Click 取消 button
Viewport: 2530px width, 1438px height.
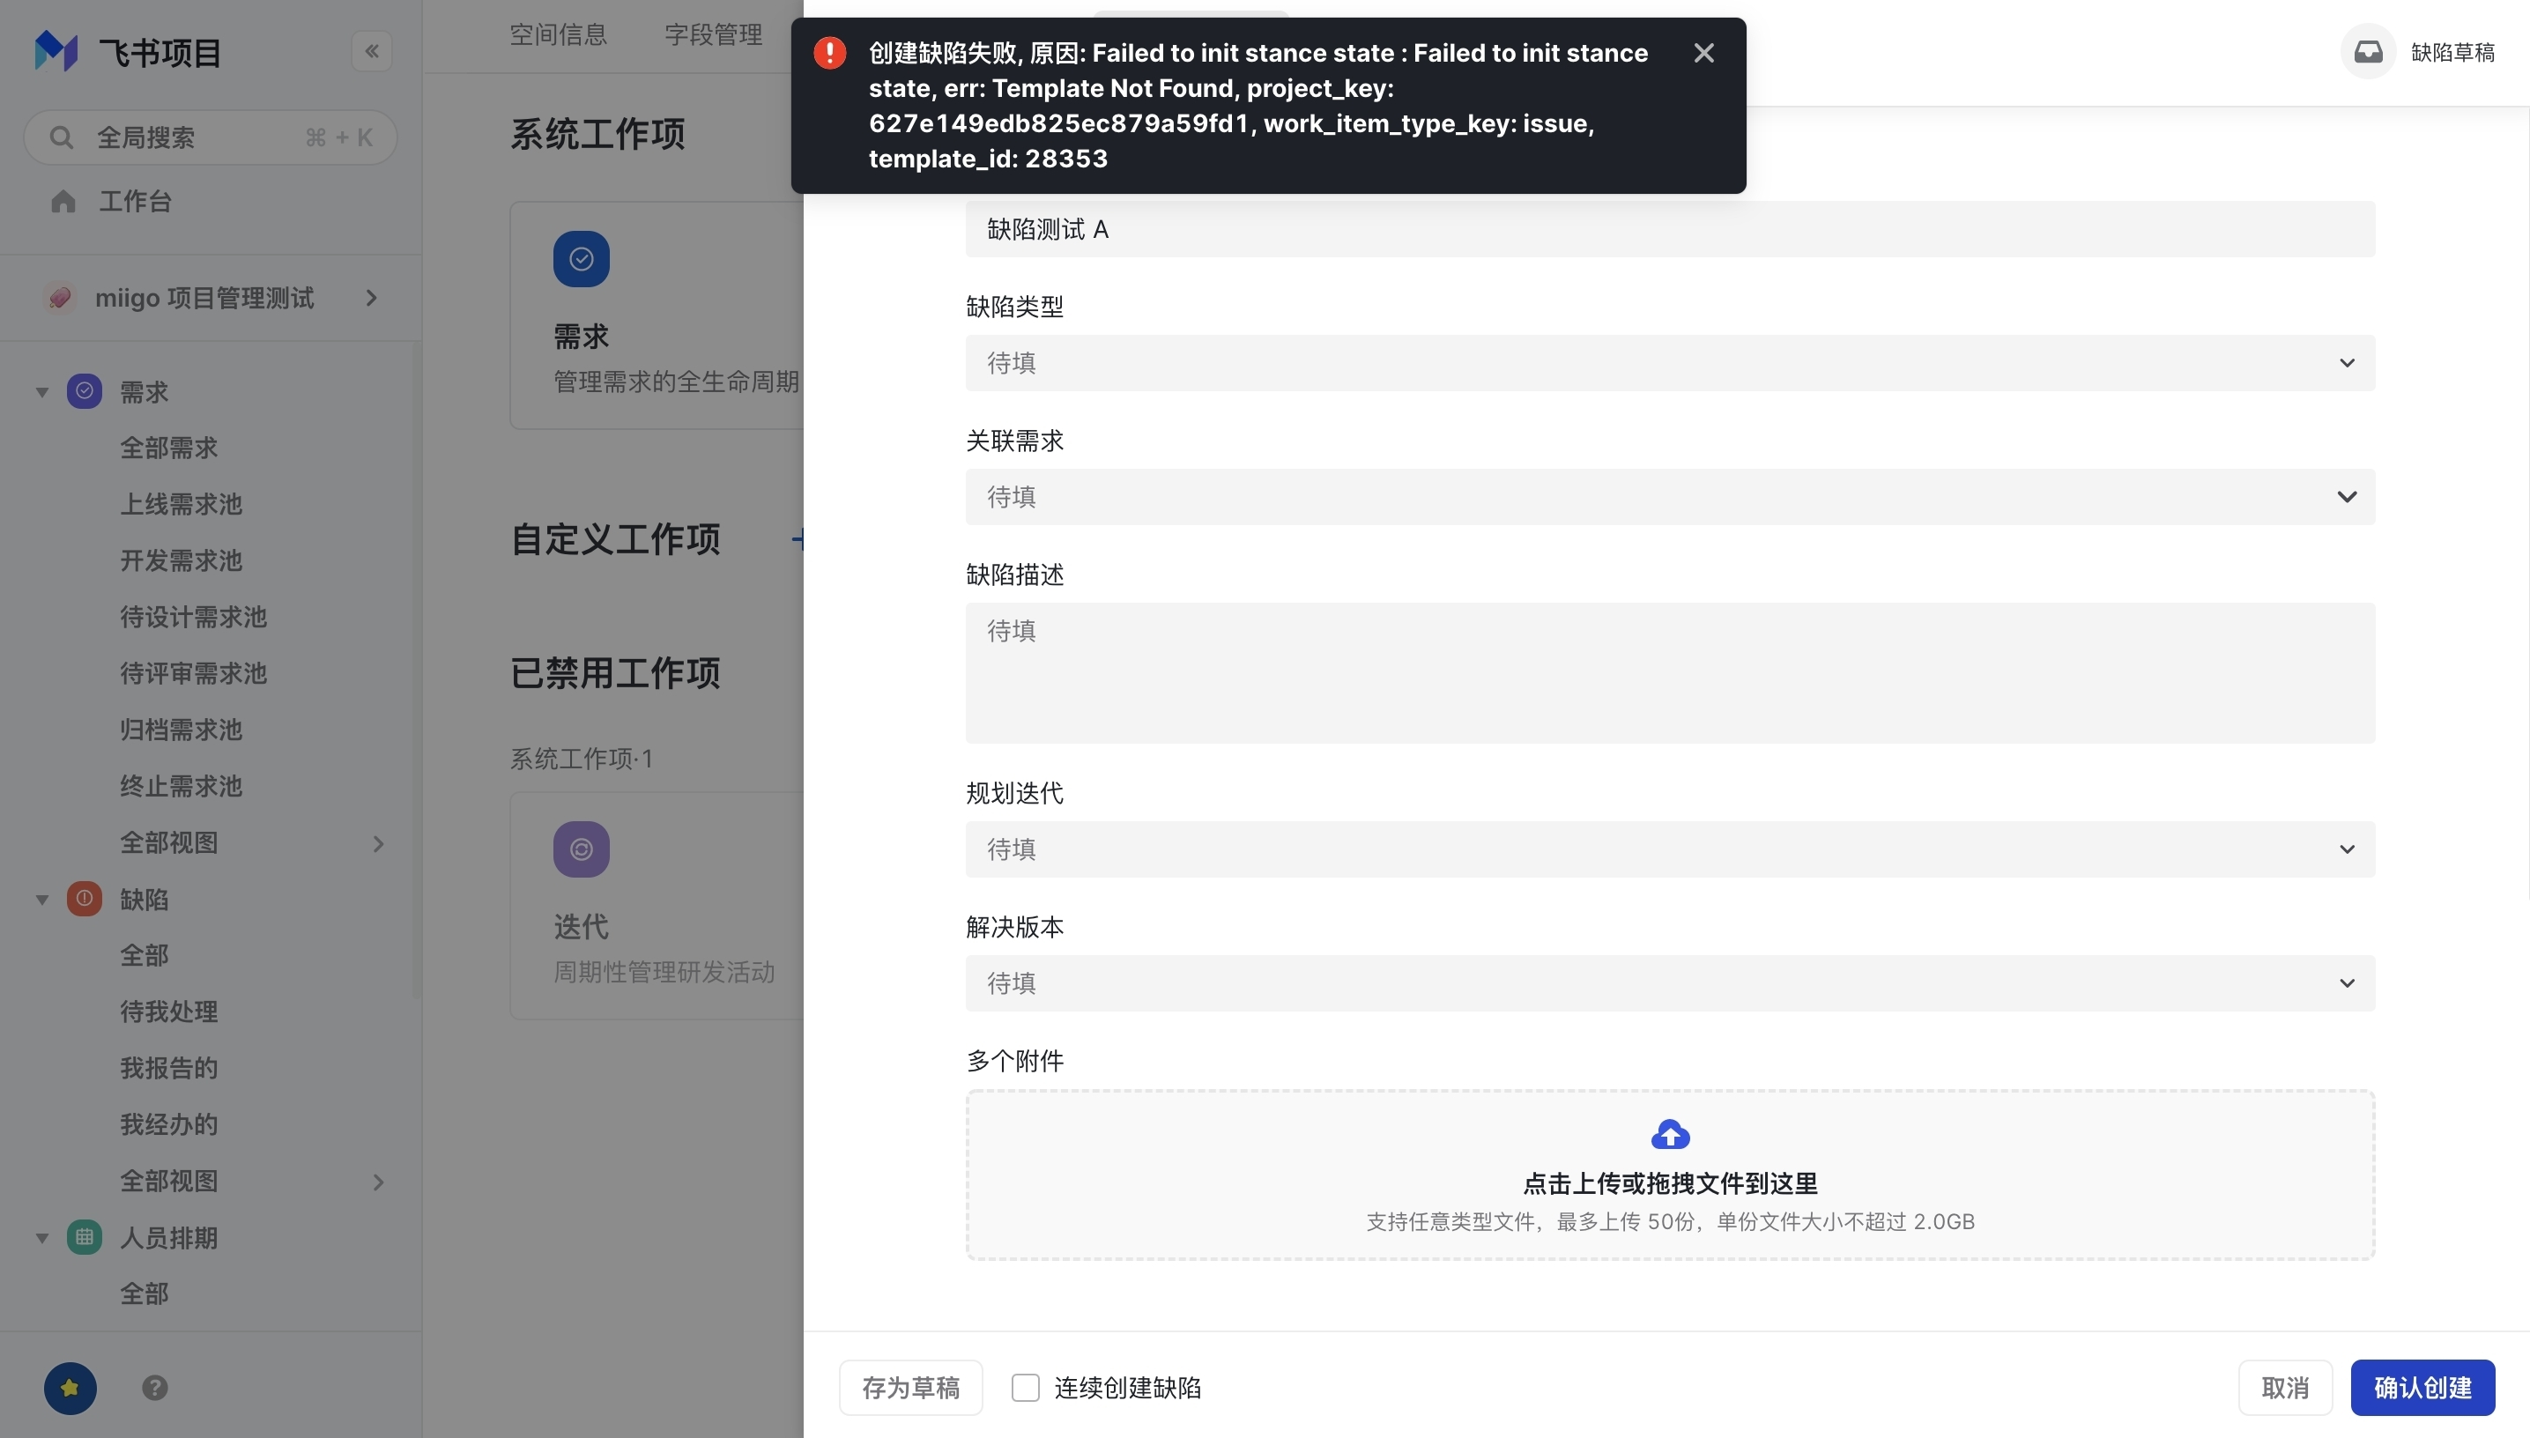(x=2286, y=1388)
